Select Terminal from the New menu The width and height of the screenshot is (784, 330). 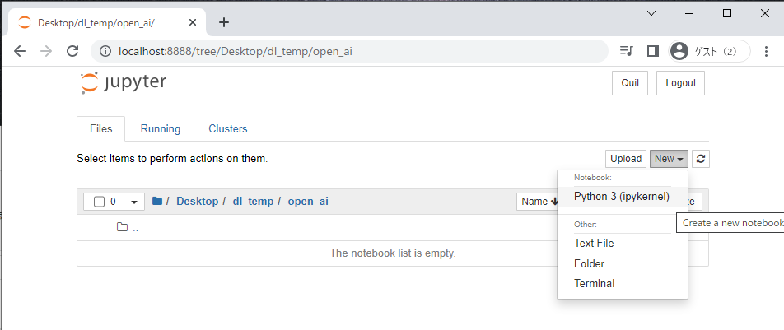coord(595,283)
